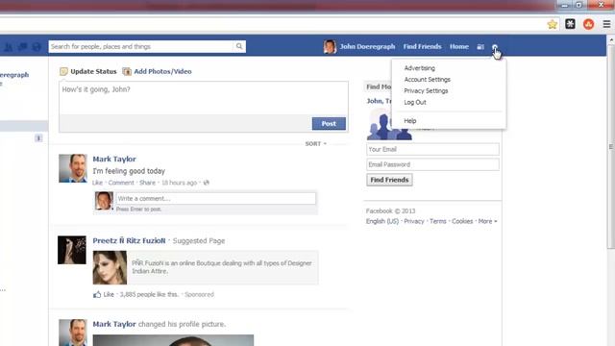The height and width of the screenshot is (346, 615).
Task: Open Mark Taylor name on feeling good post
Action: pyautogui.click(x=114, y=159)
